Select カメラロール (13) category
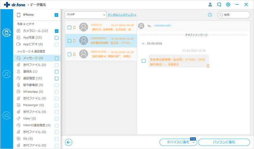Viewport: 254px width, 149px height. [35, 31]
